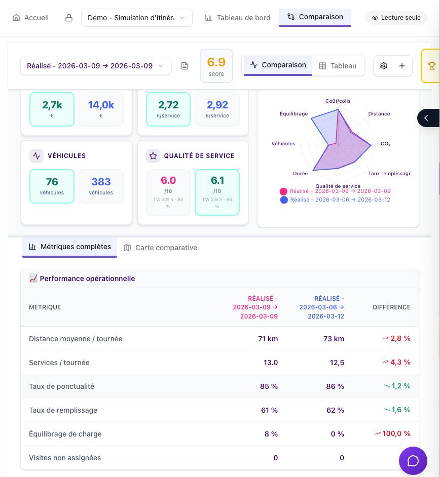Open the Démo - Simulation d'itinéraire dropdown
Viewport: 440px width, 477px height.
click(x=136, y=18)
